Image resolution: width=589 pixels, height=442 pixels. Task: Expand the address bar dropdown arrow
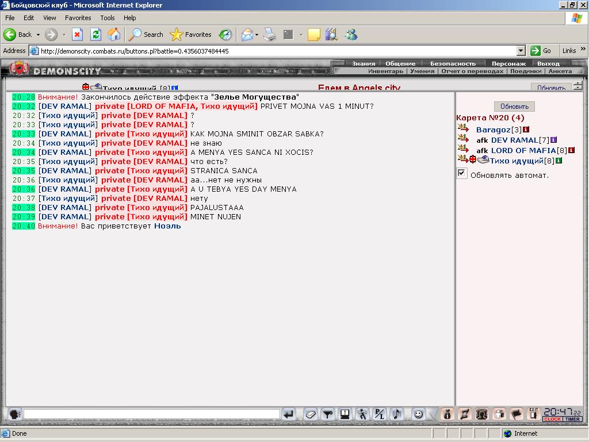(x=521, y=51)
